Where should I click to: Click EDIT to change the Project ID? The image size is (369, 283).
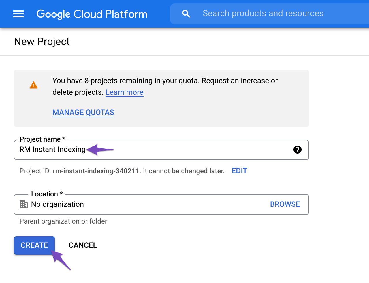239,171
